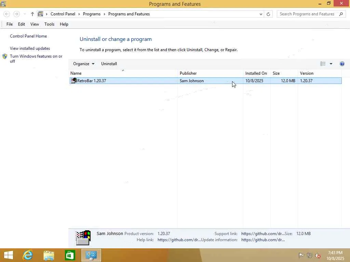Open the Help menu
The width and height of the screenshot is (350, 262).
[64, 24]
